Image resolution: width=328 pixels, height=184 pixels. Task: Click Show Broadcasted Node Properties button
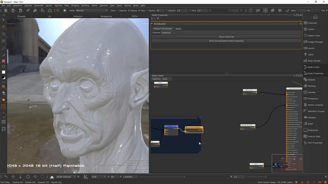coord(227,41)
